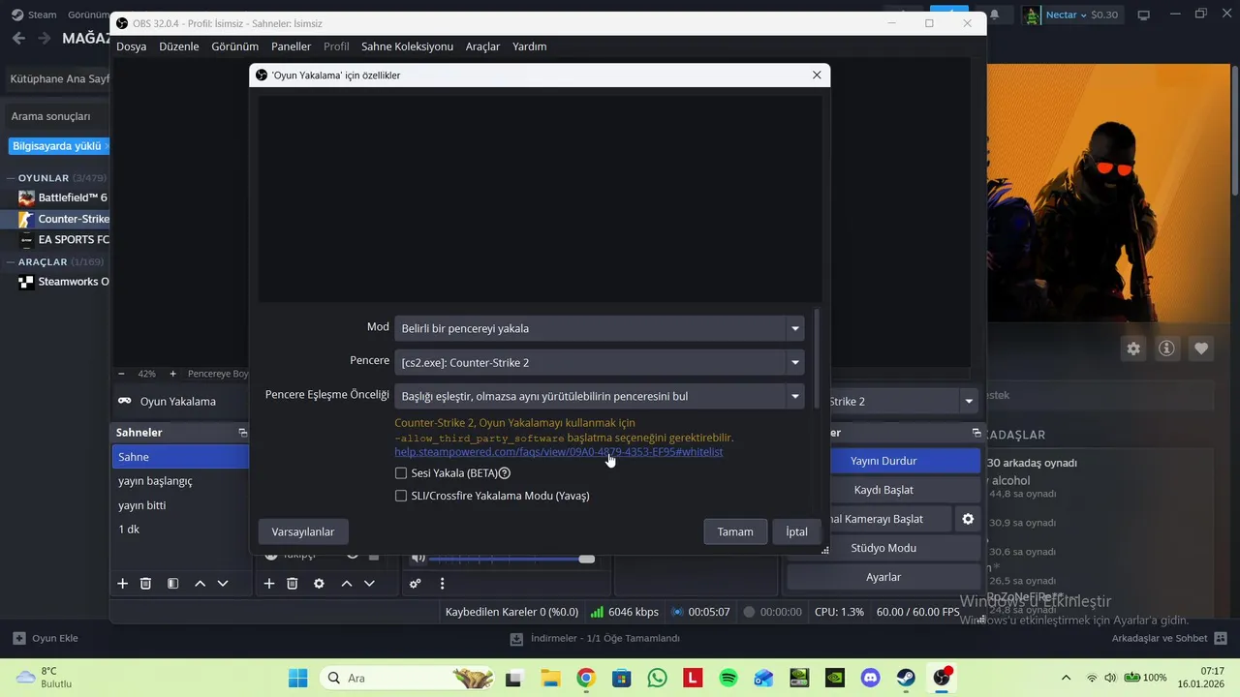
Task: Collapse the ARAÇLAR category in Steam library
Action: pyautogui.click(x=11, y=261)
